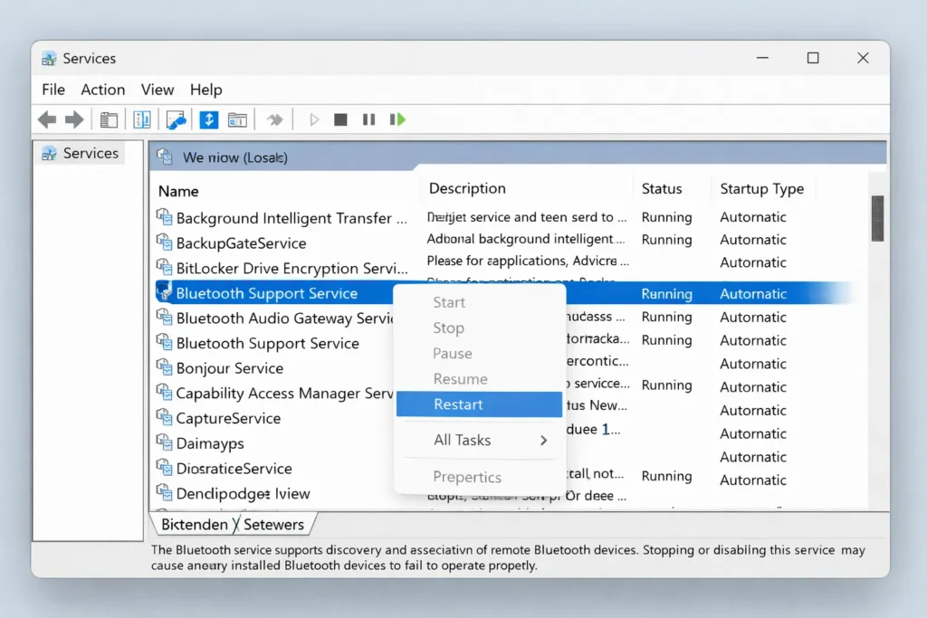Choose Restart from the context menu
Image resolution: width=927 pixels, height=618 pixels.
tap(458, 404)
